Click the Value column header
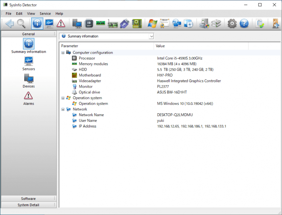282x215 pixels. [201, 46]
